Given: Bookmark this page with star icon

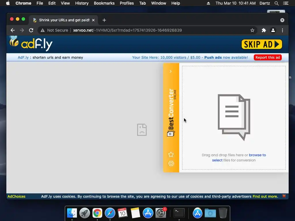Looking at the screenshot, I should tap(252, 30).
